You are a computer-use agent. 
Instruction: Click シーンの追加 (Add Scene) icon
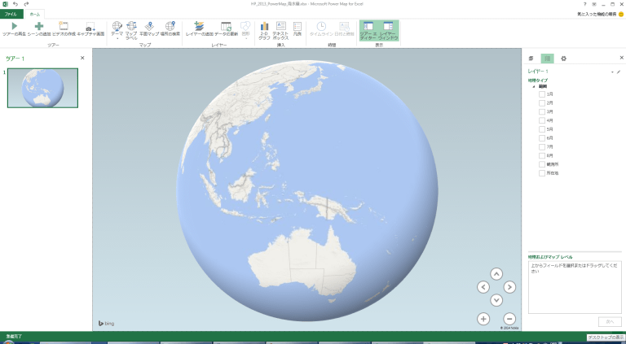pyautogui.click(x=39, y=28)
